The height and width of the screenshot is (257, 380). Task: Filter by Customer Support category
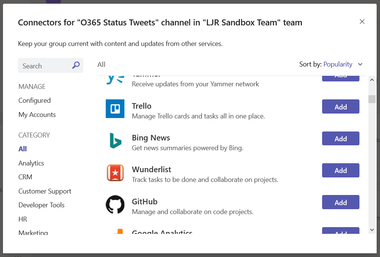tap(45, 191)
